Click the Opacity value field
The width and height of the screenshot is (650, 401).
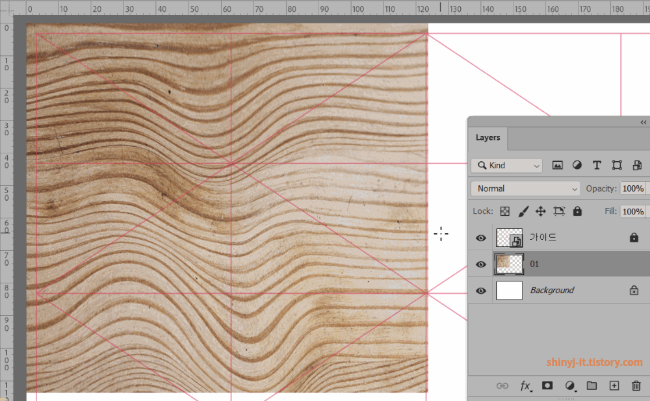633,188
